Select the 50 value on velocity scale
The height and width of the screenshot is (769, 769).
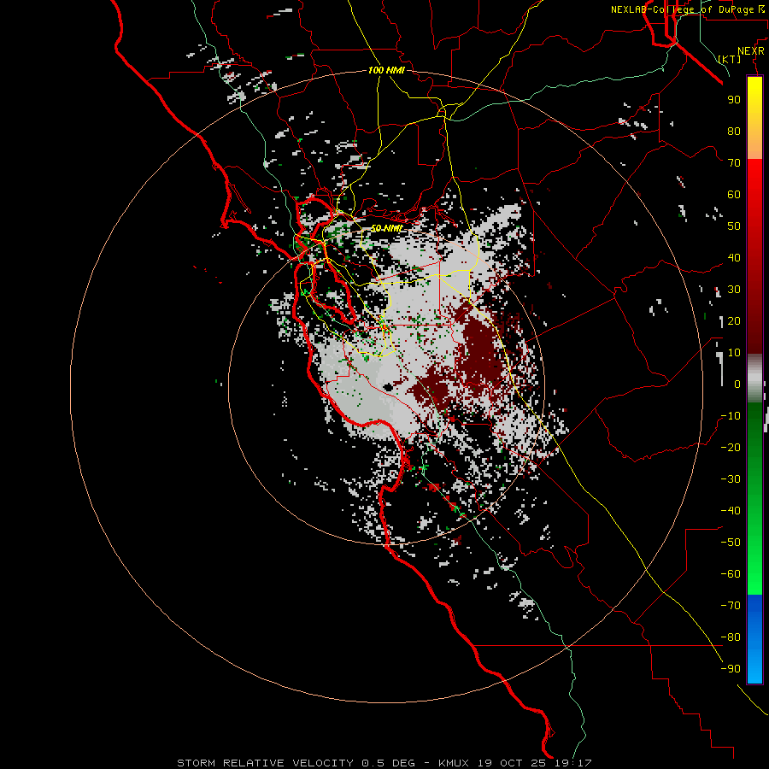coord(734,226)
